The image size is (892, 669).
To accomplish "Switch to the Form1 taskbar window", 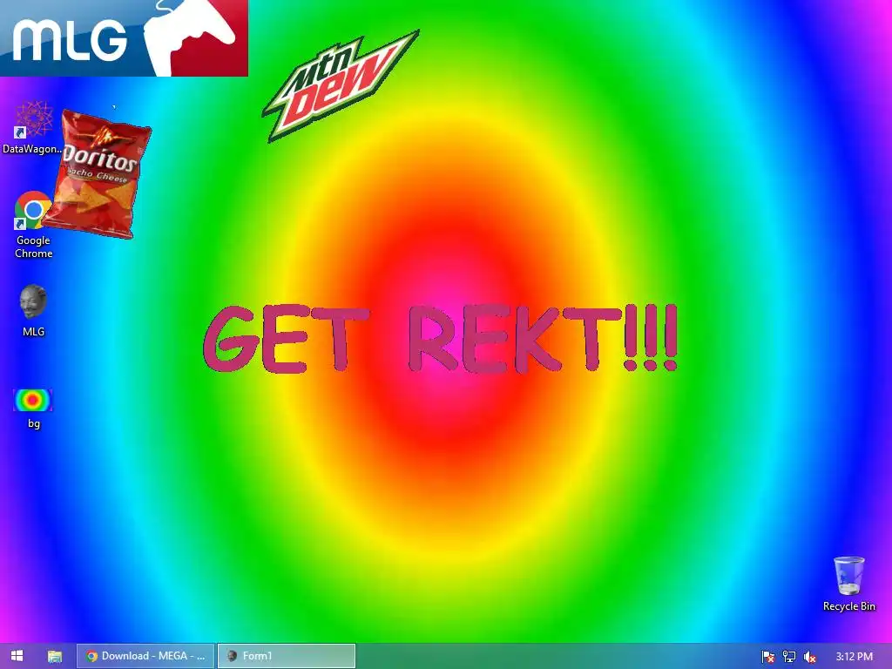I will (x=287, y=656).
